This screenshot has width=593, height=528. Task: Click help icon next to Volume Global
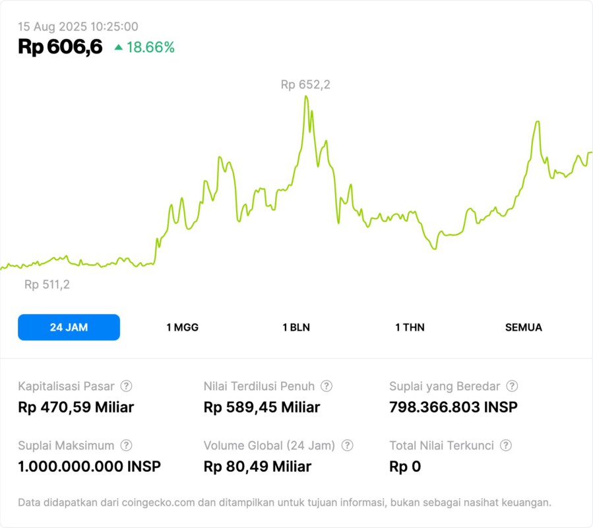point(348,445)
